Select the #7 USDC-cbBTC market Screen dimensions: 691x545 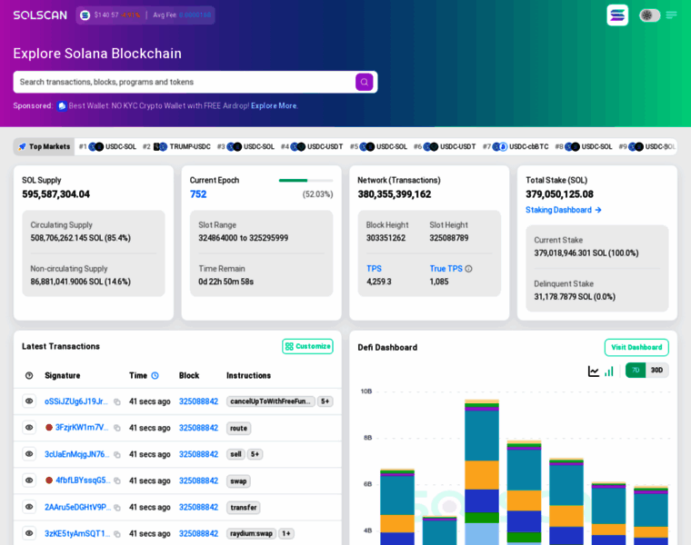[516, 146]
